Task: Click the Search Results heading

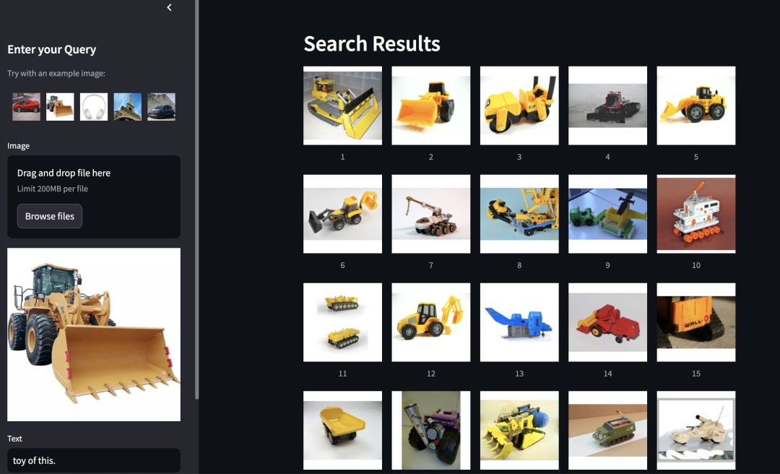Action: click(x=372, y=44)
